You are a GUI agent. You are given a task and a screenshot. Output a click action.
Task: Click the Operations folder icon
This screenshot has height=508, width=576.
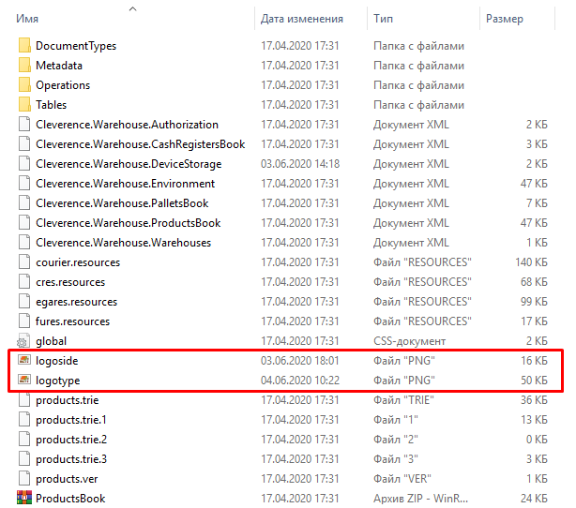[24, 85]
